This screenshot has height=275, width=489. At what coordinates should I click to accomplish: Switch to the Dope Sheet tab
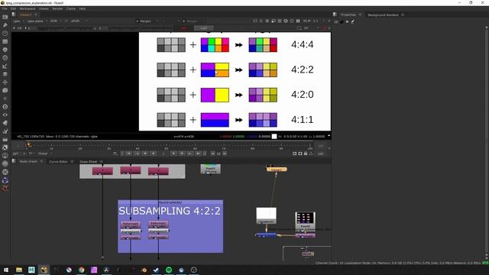pos(89,161)
